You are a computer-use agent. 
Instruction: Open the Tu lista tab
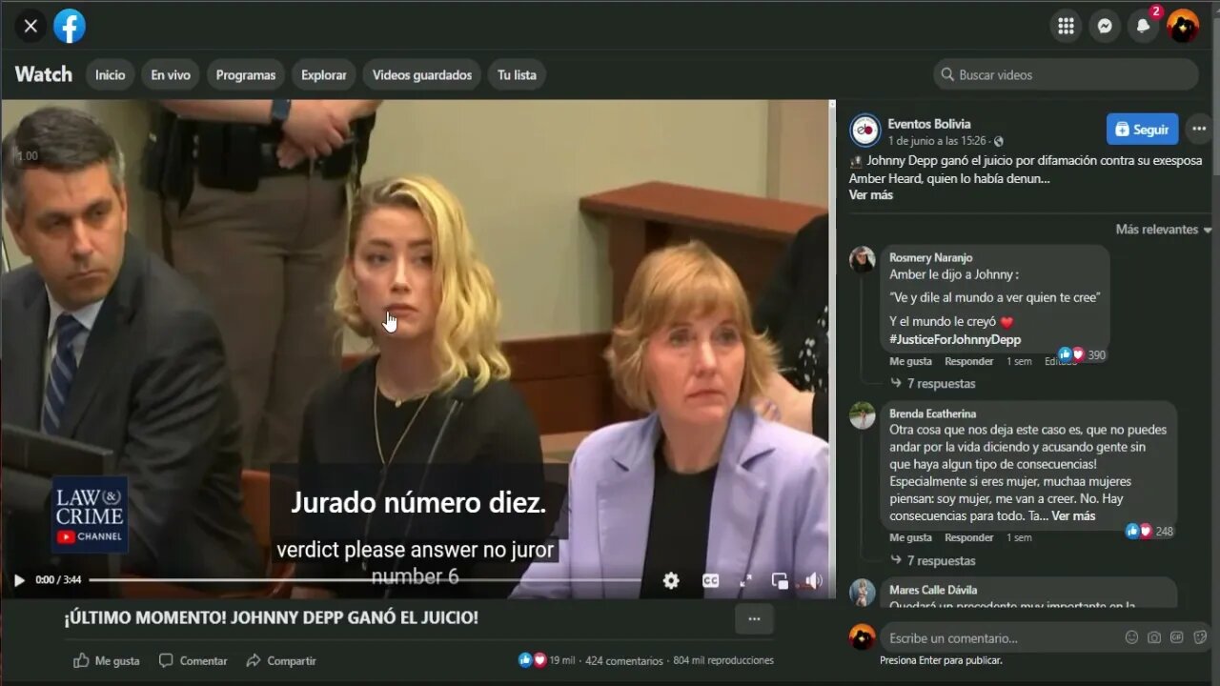(518, 74)
